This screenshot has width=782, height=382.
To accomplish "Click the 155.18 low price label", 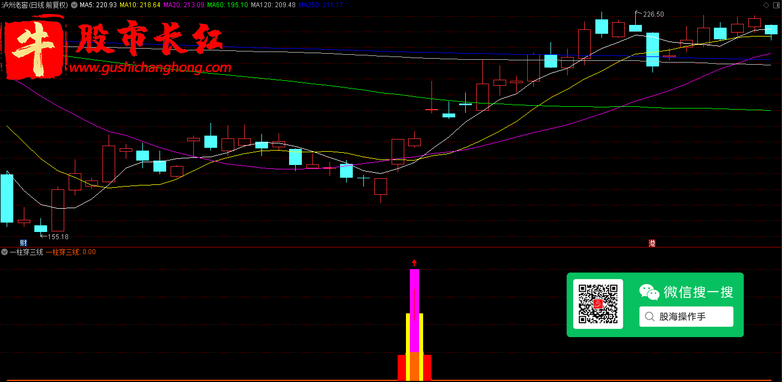I will pos(58,237).
